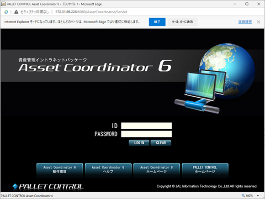This screenshot has height=199, width=265.
Task: Click the LOGIN button
Action: [x=139, y=143]
